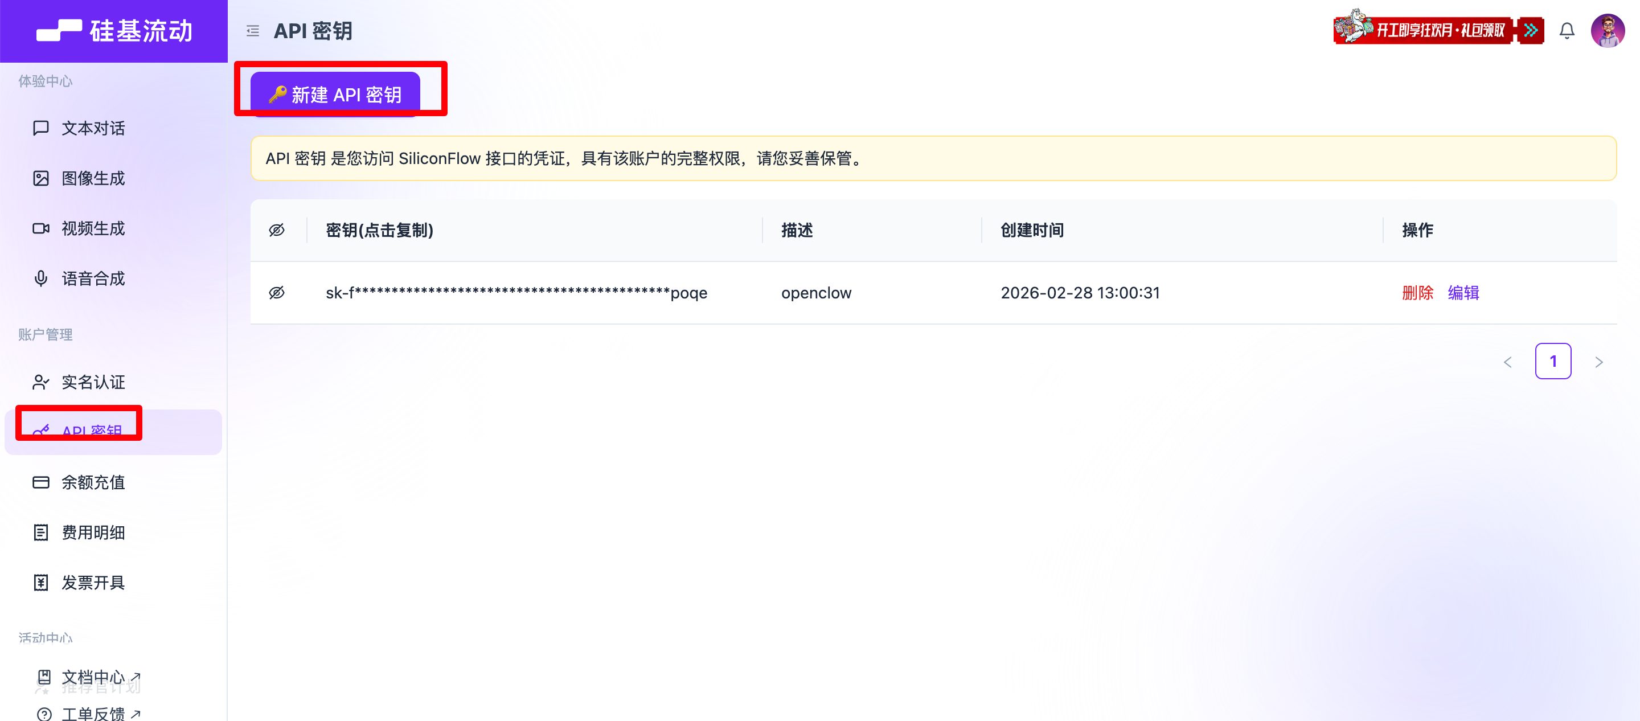Select 图像生成 from the sidebar
Viewport: 1640px width, 721px height.
93,178
